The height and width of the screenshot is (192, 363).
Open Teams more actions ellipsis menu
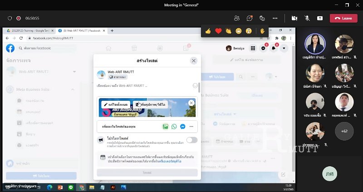[275, 18]
